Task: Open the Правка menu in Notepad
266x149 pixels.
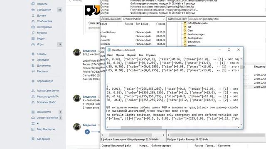Action: pos(120,55)
